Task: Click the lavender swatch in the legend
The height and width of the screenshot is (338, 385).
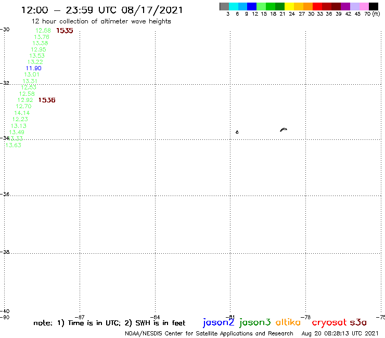Action: (354, 6)
